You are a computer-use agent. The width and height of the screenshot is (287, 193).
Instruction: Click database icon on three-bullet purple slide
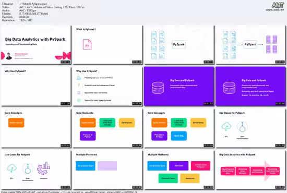click(x=230, y=88)
